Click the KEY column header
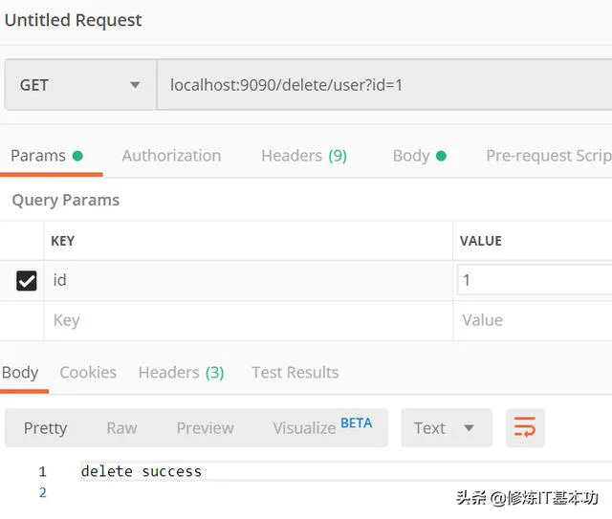This screenshot has width=612, height=519. tap(63, 241)
